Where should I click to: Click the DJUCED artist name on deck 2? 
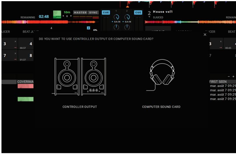(158, 17)
